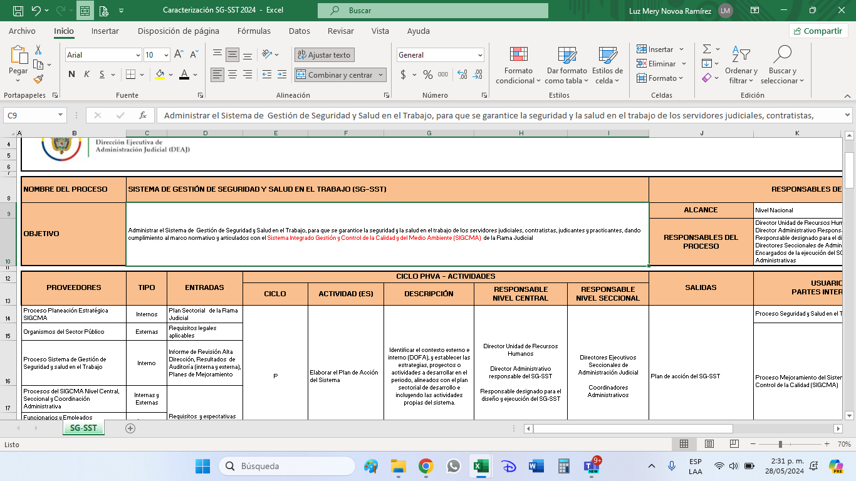Select the SG-SST sheet tab
The width and height of the screenshot is (856, 481).
pyautogui.click(x=83, y=428)
